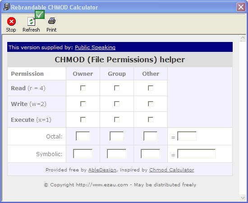248x203 pixels.
Task: Click the Execute (x=1) label
Action: (x=31, y=120)
